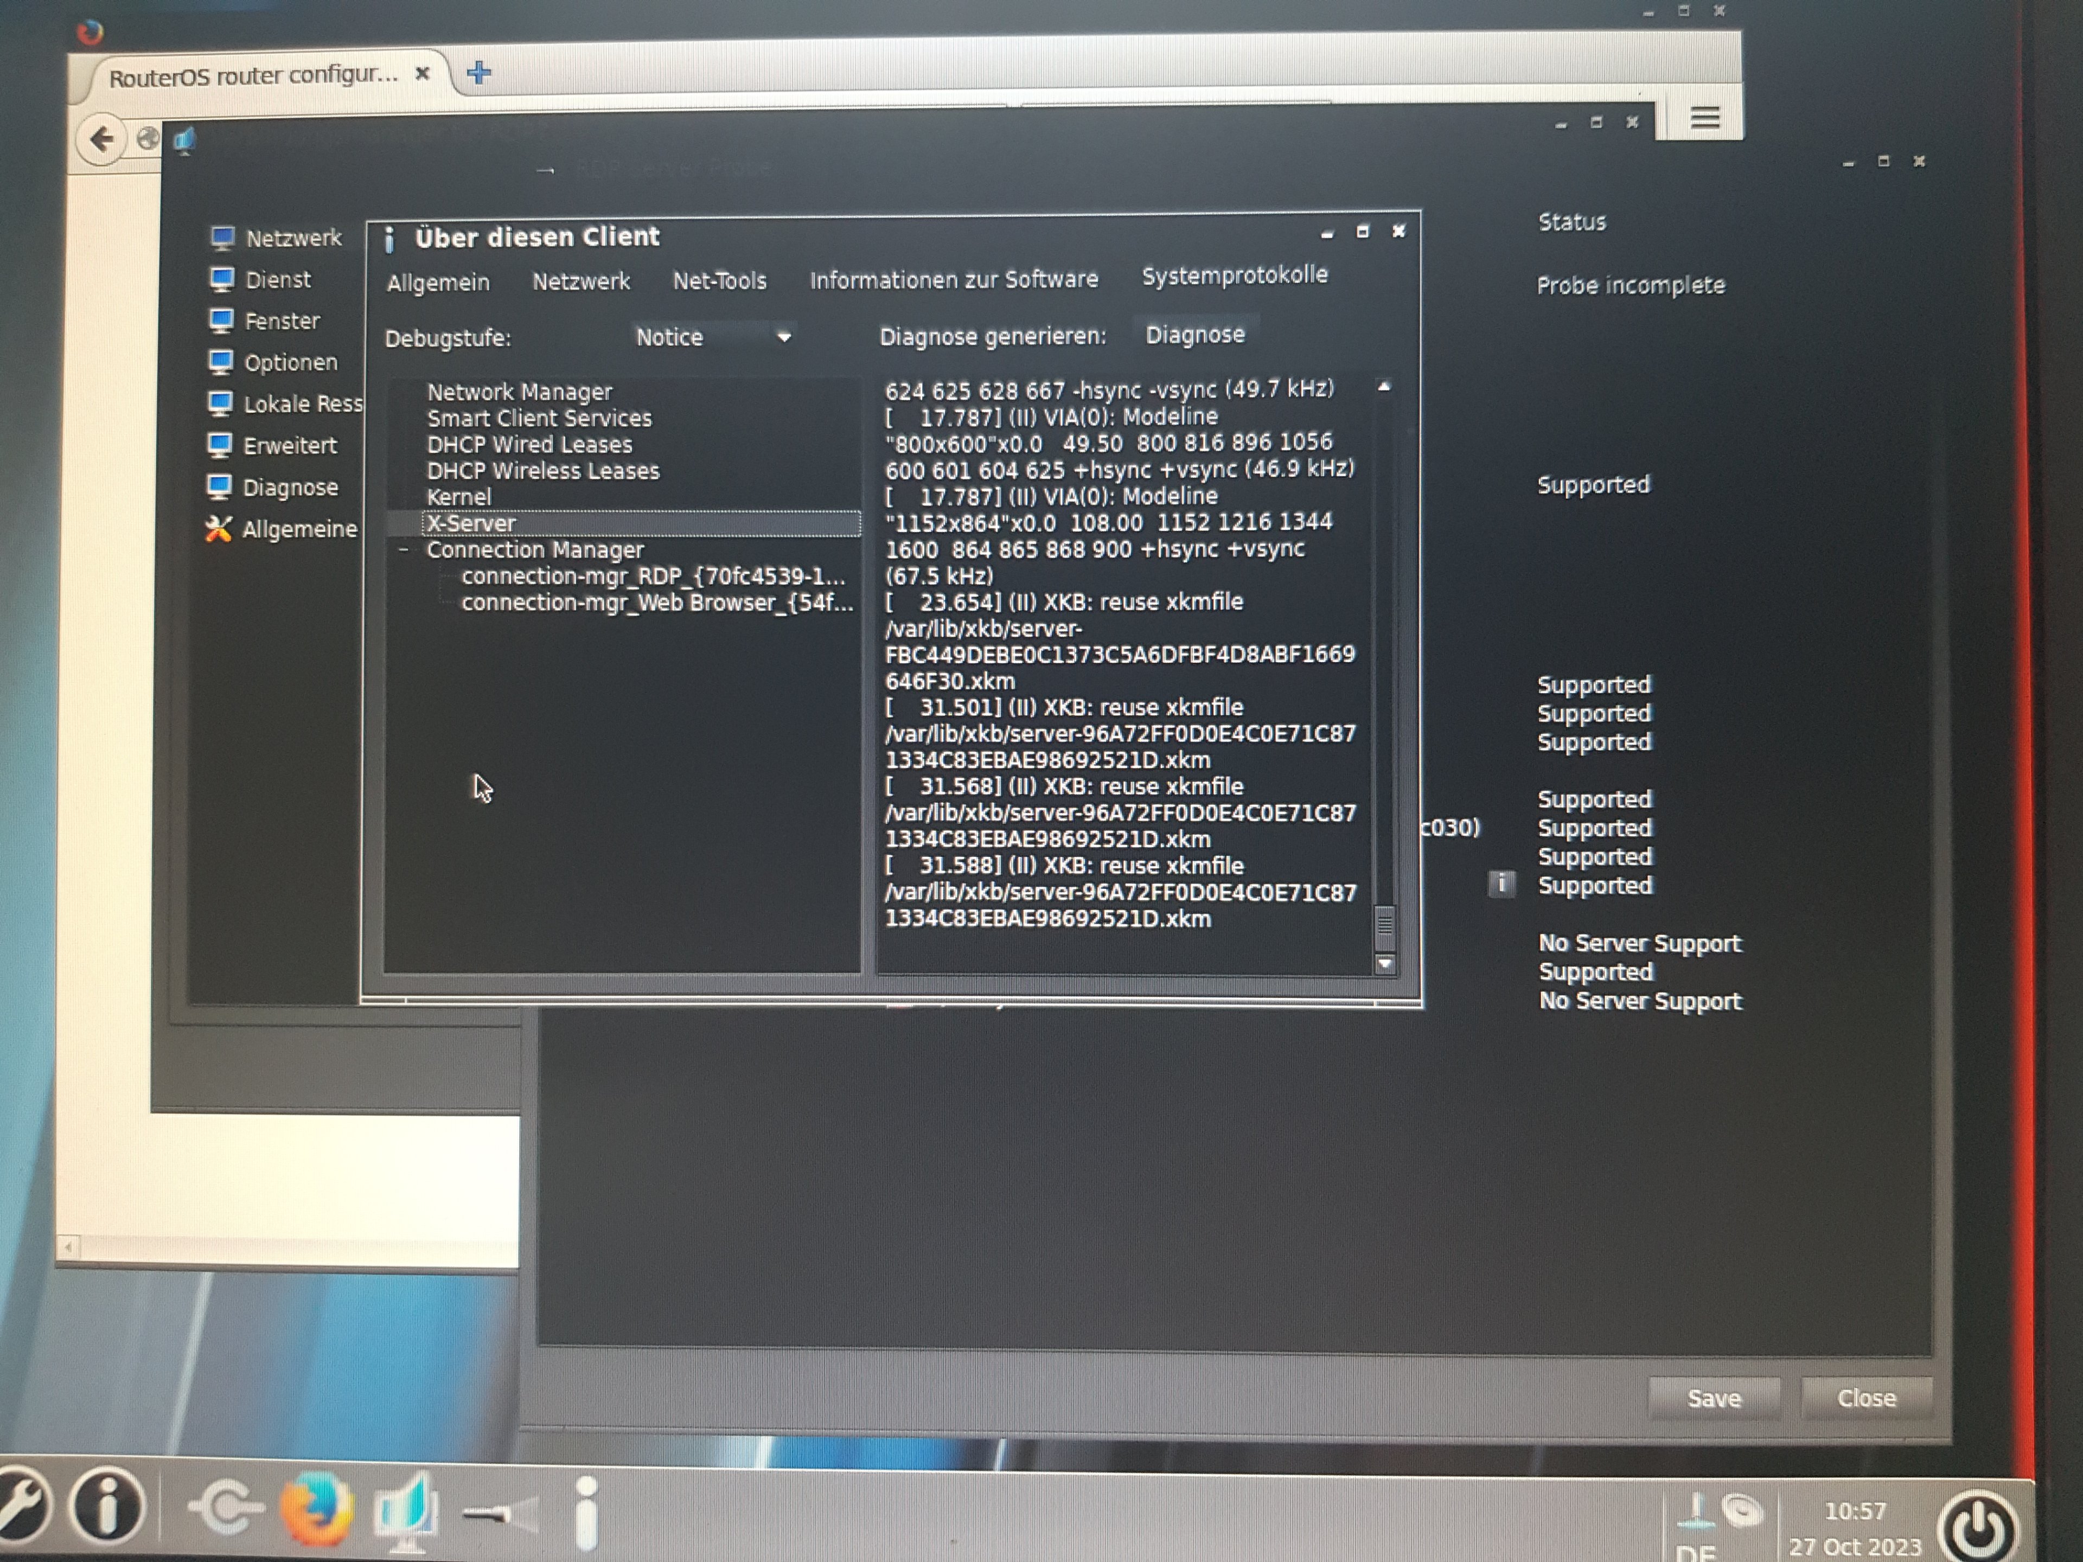Open the browser hamburger menu

click(x=1704, y=118)
